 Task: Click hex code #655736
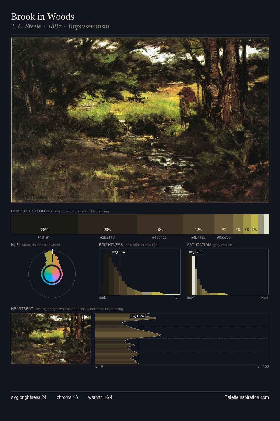pyautogui.click(x=224, y=237)
